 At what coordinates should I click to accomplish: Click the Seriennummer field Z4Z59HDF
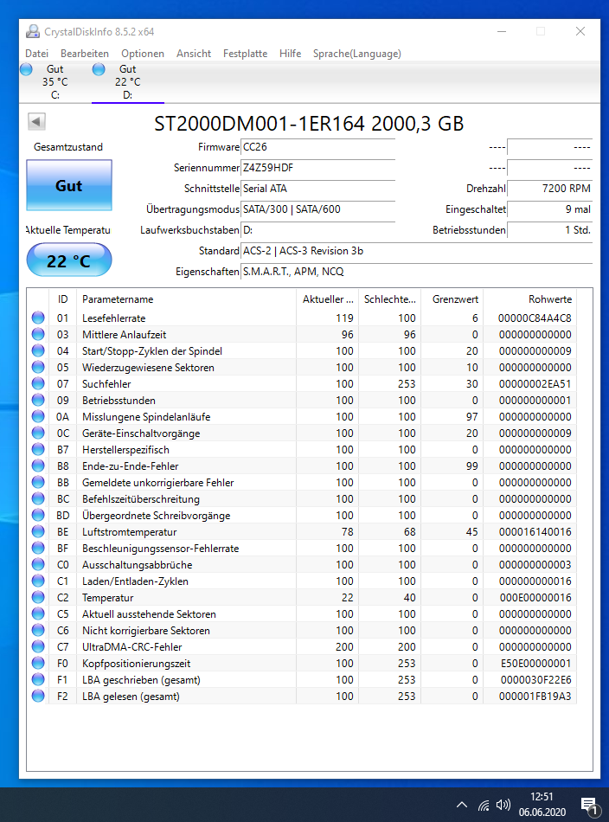[317, 168]
